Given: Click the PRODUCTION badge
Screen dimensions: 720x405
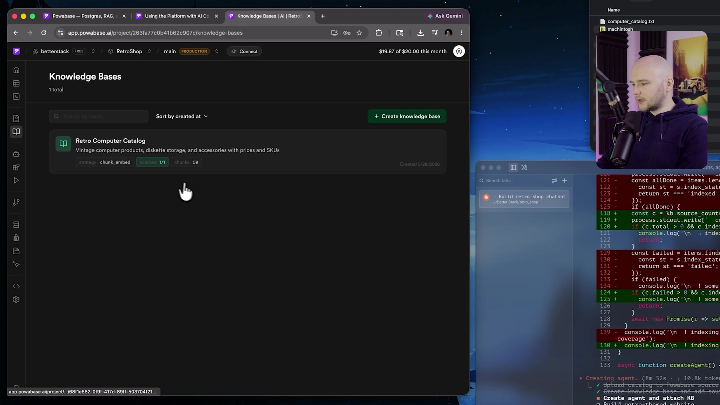Looking at the screenshot, I should (x=194, y=51).
